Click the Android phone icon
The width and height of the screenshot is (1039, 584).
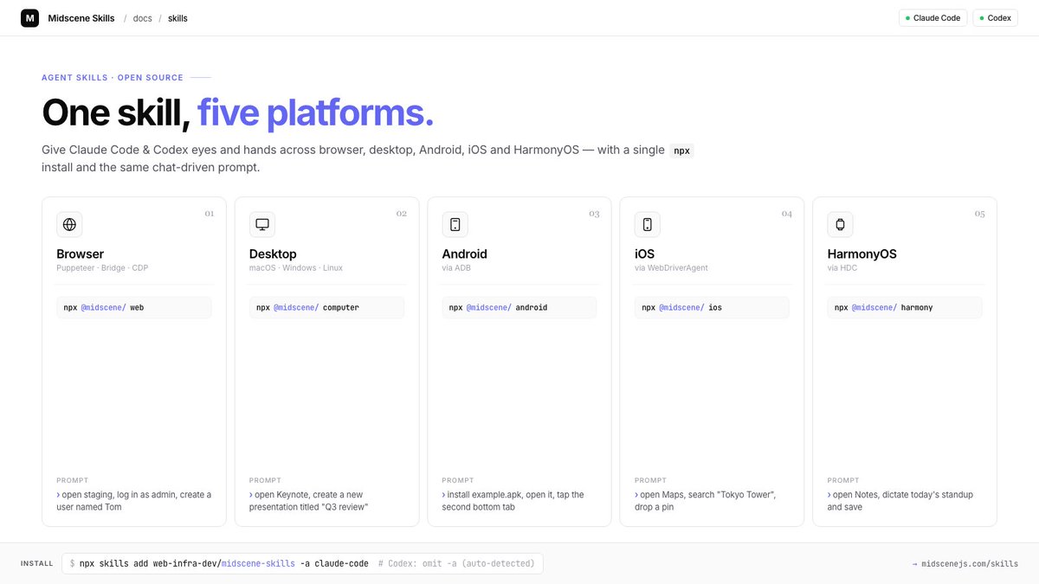[455, 225]
